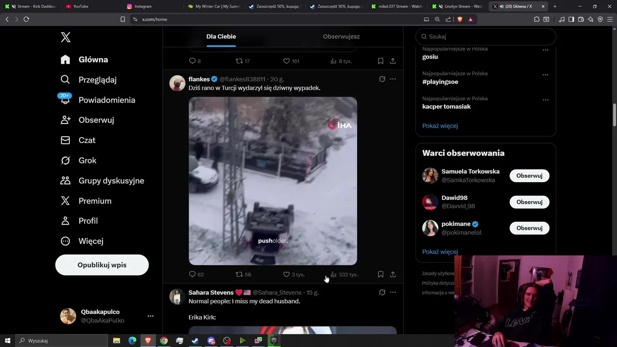Share the flankes post

tap(393, 274)
